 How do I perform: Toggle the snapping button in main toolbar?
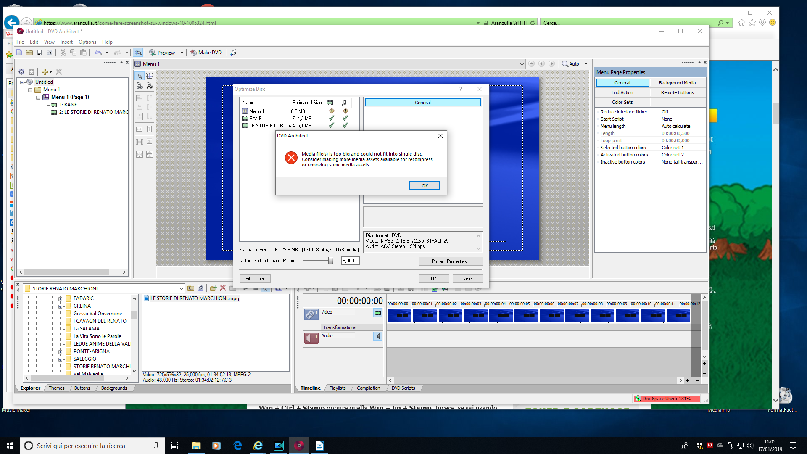138,53
